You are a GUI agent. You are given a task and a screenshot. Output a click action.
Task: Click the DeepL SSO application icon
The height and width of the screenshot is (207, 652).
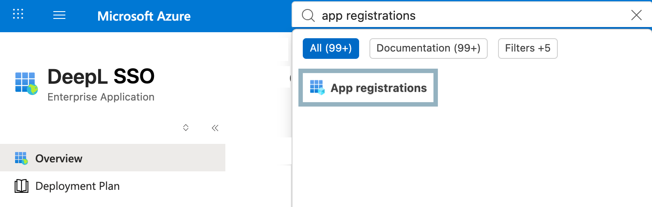click(27, 83)
